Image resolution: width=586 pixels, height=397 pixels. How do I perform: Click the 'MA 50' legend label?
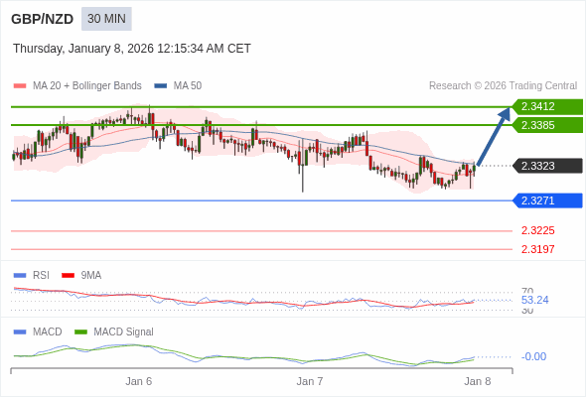tap(188, 86)
